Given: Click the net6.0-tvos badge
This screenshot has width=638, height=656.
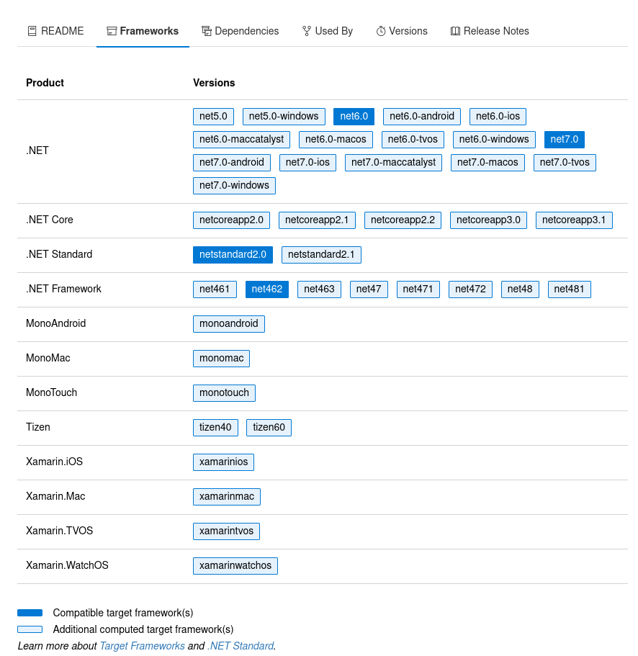Looking at the screenshot, I should [413, 139].
